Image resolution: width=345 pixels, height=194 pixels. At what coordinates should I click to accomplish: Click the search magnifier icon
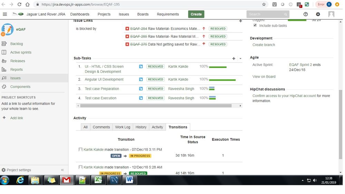point(286,14)
